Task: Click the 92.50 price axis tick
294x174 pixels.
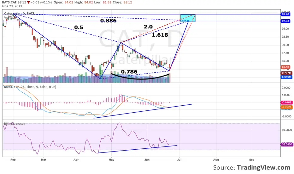Action: click(x=285, y=37)
